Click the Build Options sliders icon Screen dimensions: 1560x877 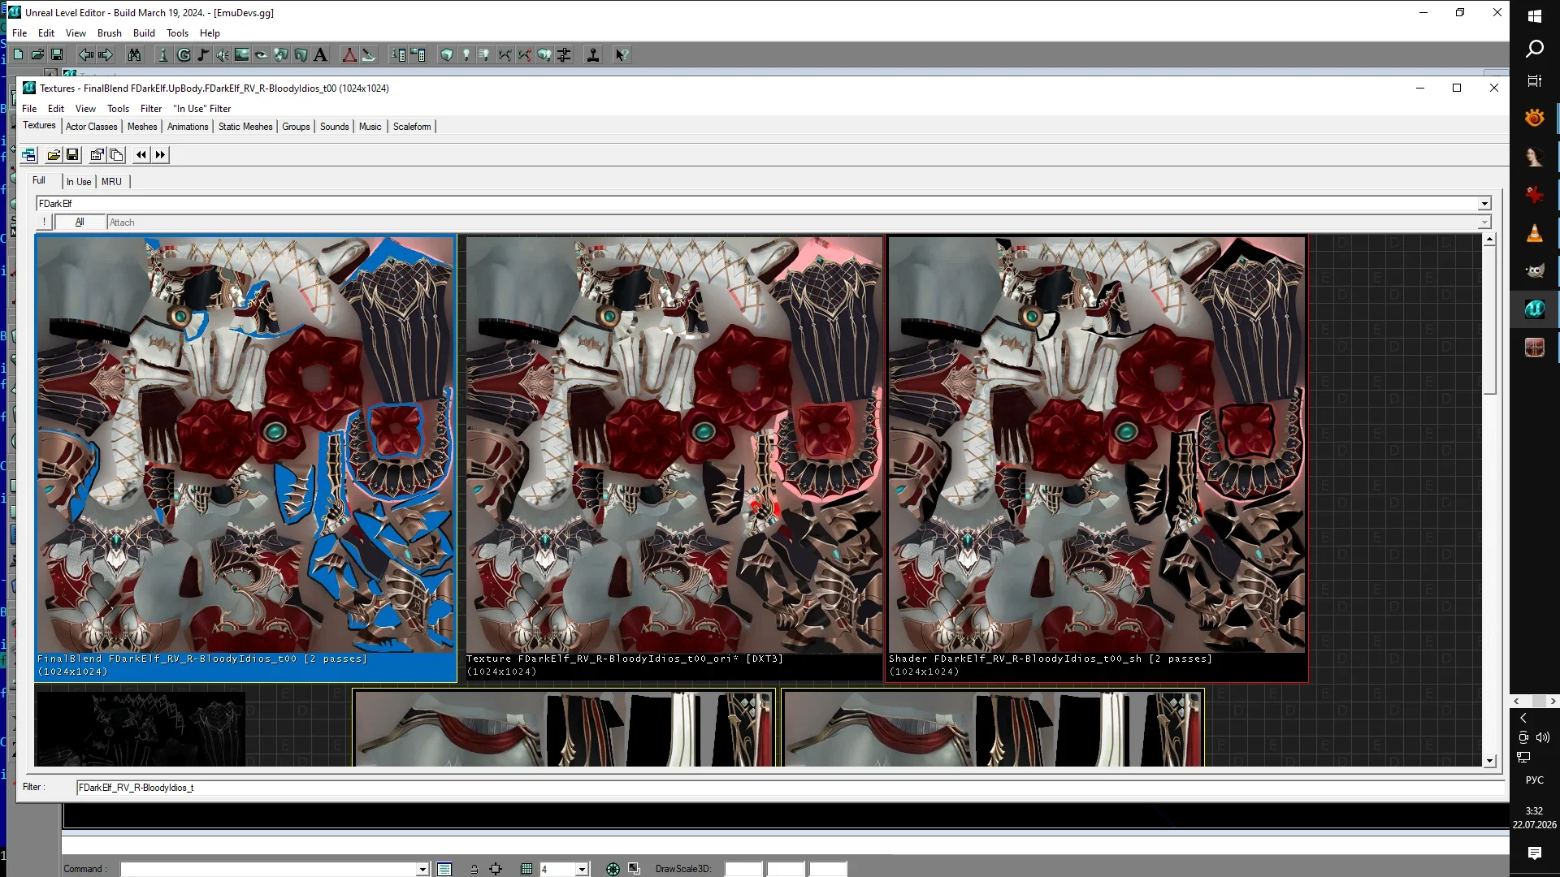564,54
